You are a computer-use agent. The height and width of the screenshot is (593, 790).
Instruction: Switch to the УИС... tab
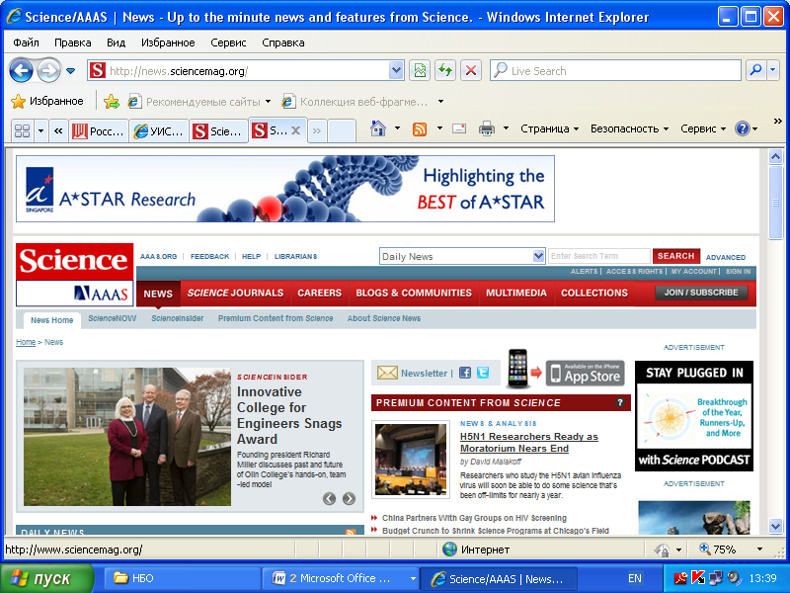[159, 131]
